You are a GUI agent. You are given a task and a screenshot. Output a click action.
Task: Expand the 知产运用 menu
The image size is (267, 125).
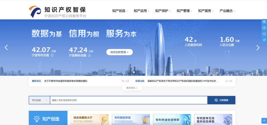[x=141, y=11]
